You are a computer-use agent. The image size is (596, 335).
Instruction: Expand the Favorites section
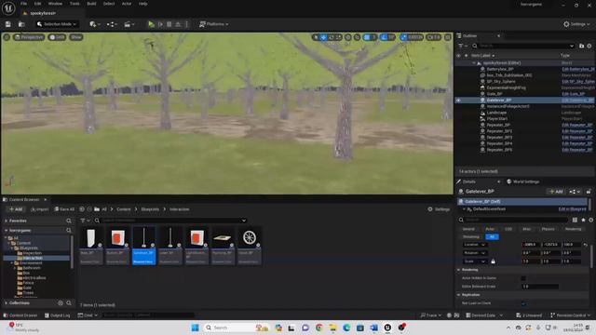(7, 221)
